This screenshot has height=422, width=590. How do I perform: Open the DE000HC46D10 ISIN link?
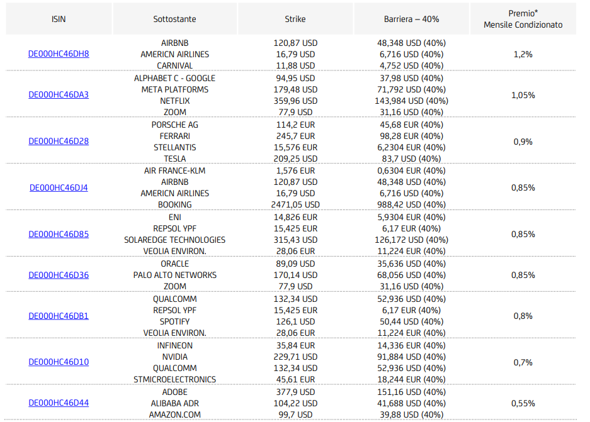59,362
